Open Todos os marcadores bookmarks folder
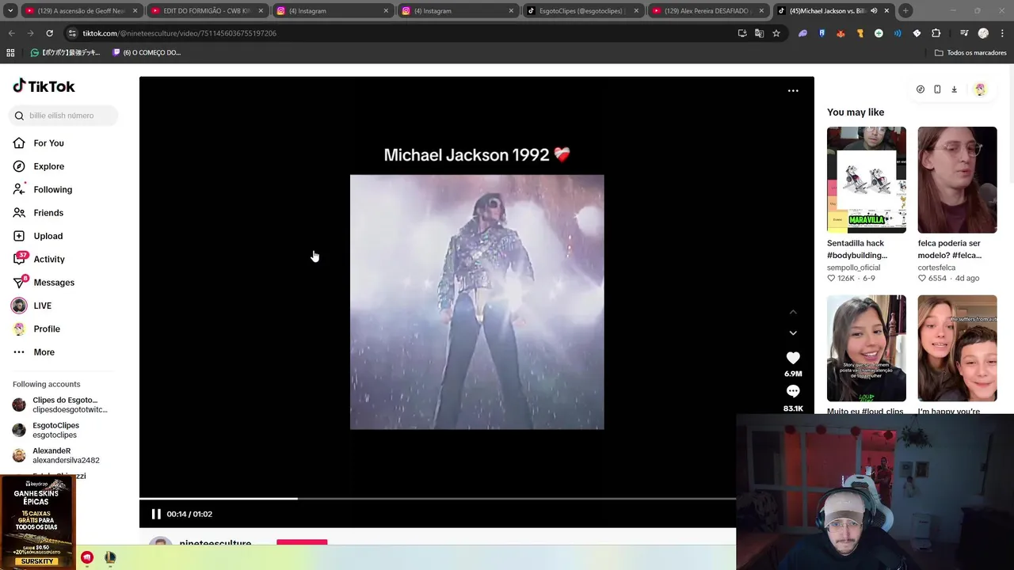Image resolution: width=1014 pixels, height=570 pixels. pyautogui.click(x=970, y=53)
